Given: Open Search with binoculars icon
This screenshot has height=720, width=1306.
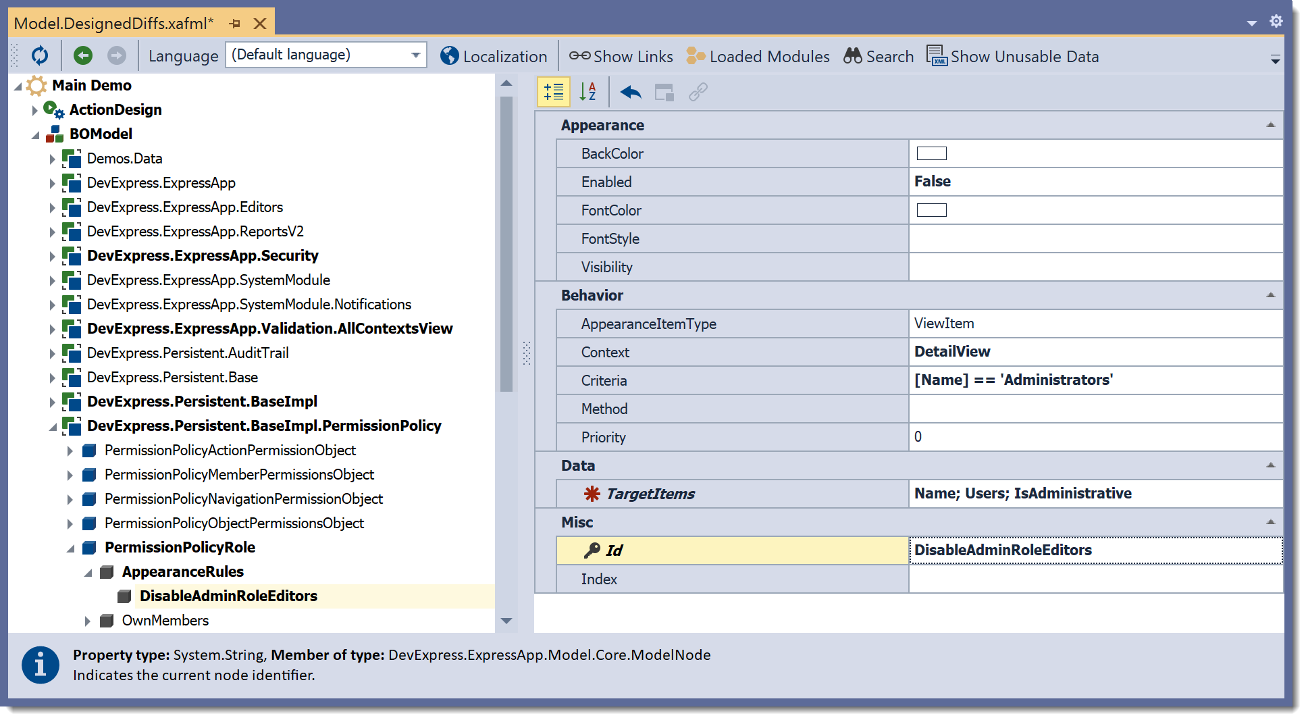Looking at the screenshot, I should click(879, 56).
